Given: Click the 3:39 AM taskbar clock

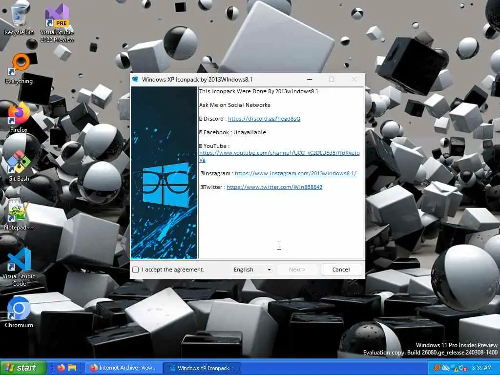Looking at the screenshot, I should [x=481, y=368].
